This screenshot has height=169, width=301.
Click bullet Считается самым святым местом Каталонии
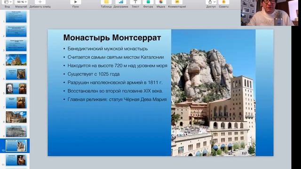[116, 57]
